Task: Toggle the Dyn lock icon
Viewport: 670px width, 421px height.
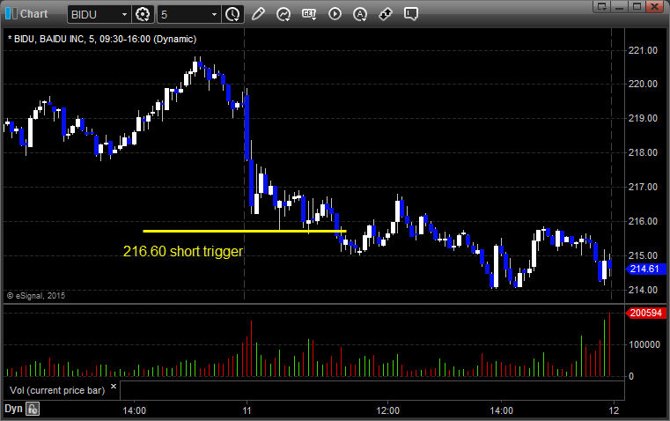Action: pyautogui.click(x=33, y=409)
